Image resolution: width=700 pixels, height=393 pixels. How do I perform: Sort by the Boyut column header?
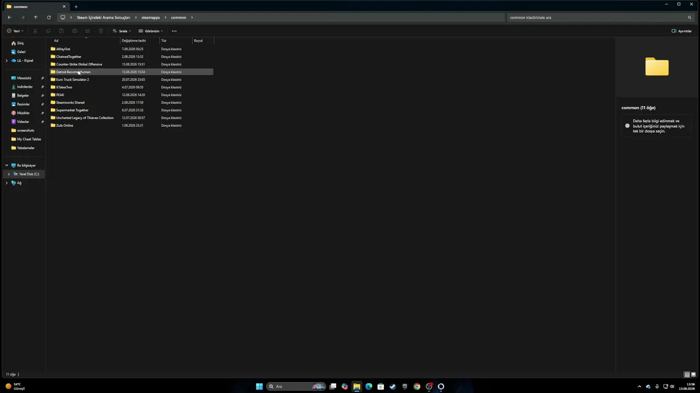click(x=203, y=40)
